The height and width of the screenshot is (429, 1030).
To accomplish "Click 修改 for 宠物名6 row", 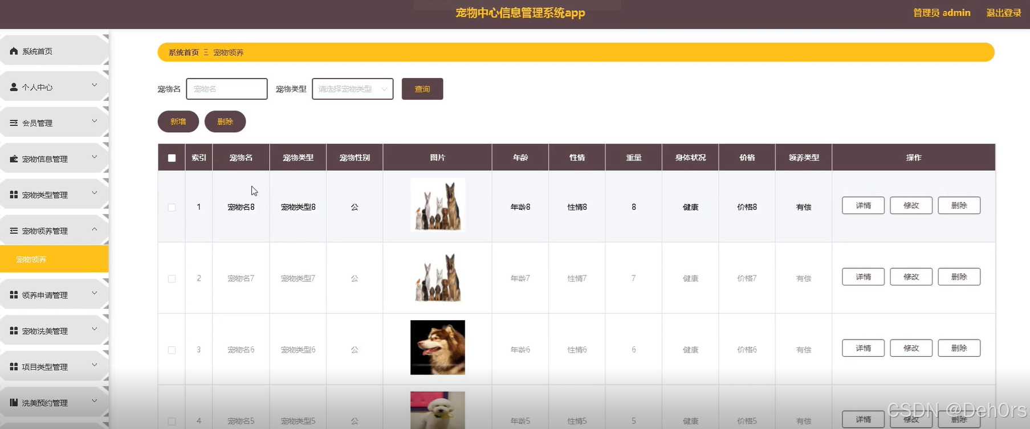I will (911, 348).
